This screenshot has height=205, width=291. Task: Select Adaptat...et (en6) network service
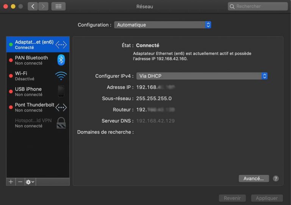(x=38, y=45)
